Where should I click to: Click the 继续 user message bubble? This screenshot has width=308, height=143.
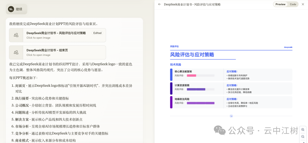click(17, 9)
